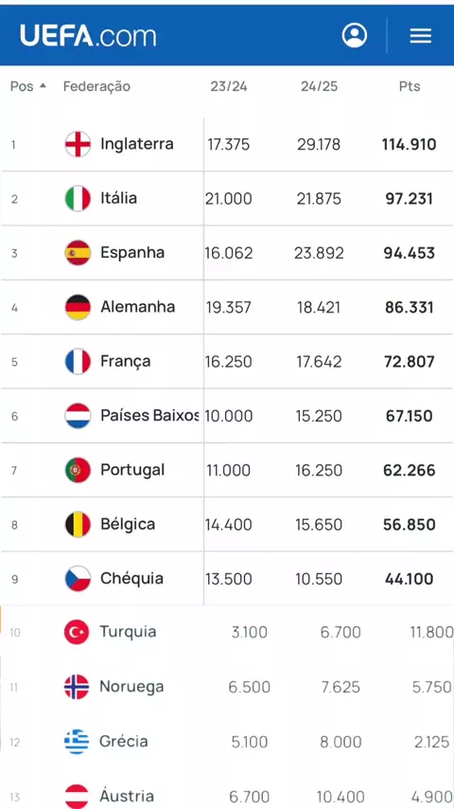
Task: Click the Italy flag icon
Action: [78, 199]
